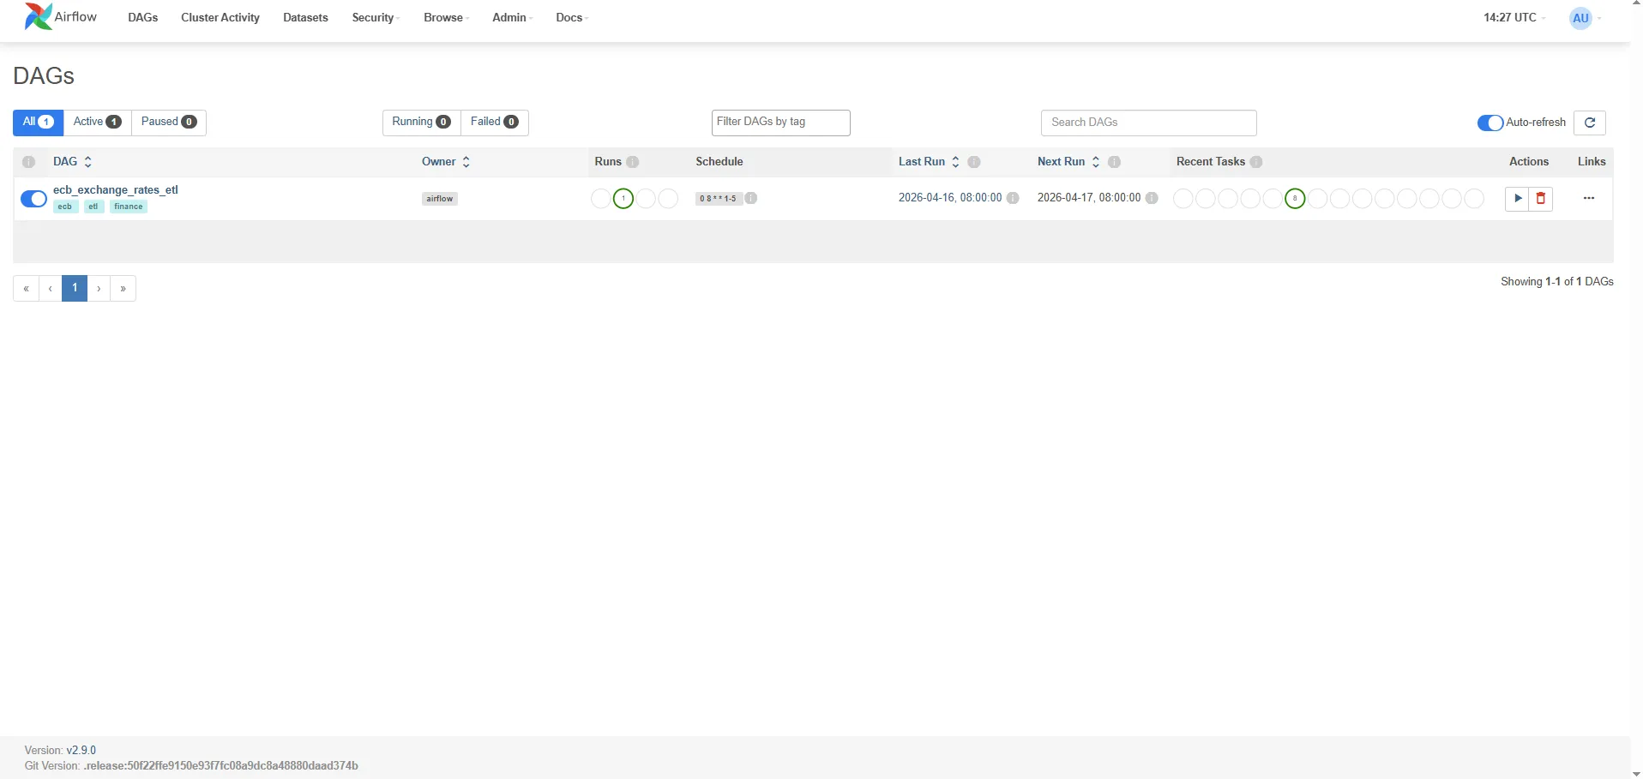Delete the DAG using the trash icon
This screenshot has height=779, width=1643.
pyautogui.click(x=1542, y=198)
